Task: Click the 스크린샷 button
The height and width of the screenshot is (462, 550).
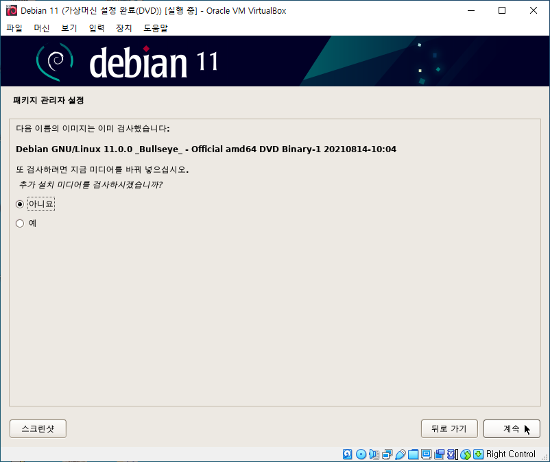Action: (38, 428)
